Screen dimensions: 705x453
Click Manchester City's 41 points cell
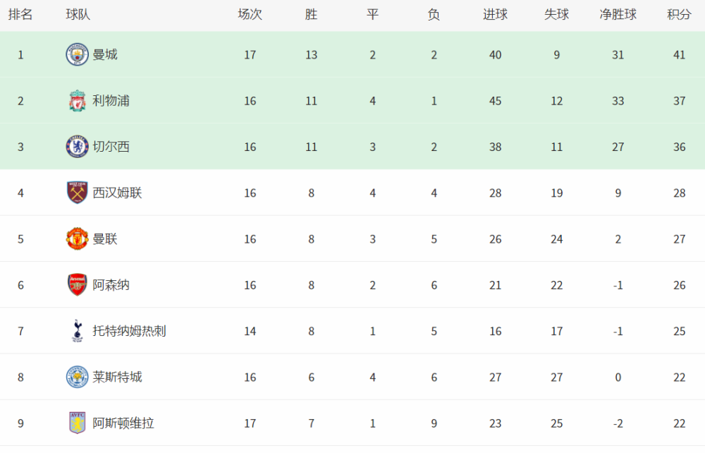679,55
